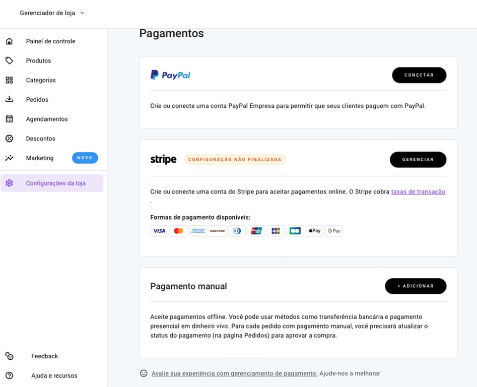Click the Feedback icon in the sidebar
Viewport: 477px width, 387px height.
pos(10,356)
